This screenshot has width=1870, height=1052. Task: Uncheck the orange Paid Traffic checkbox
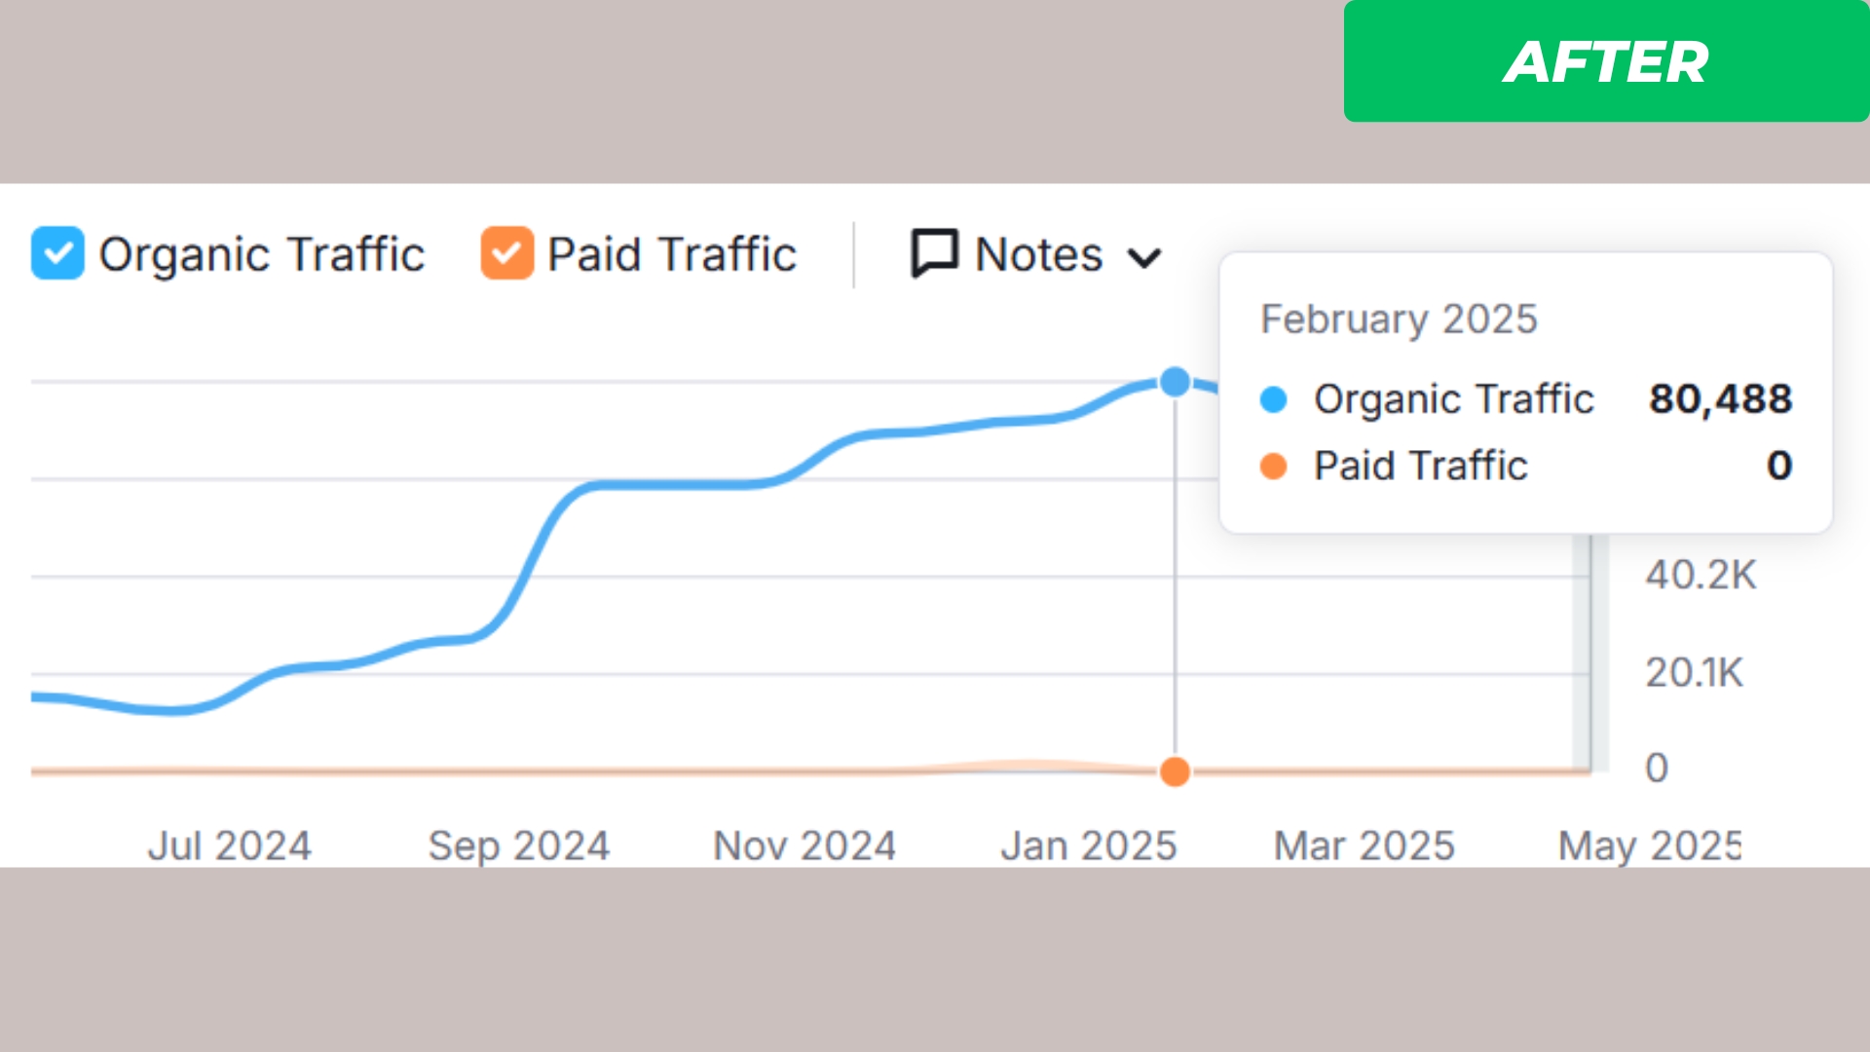[506, 253]
